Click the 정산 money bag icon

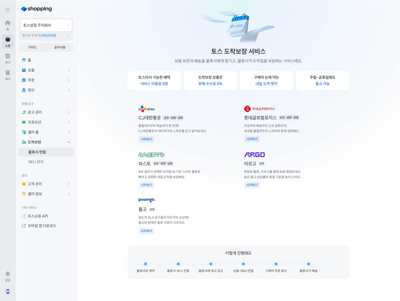(24, 90)
